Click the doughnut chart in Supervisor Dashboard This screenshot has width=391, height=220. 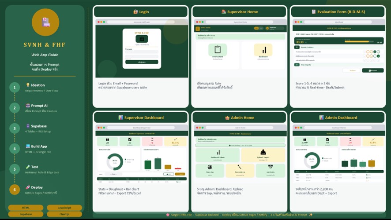[115, 161]
